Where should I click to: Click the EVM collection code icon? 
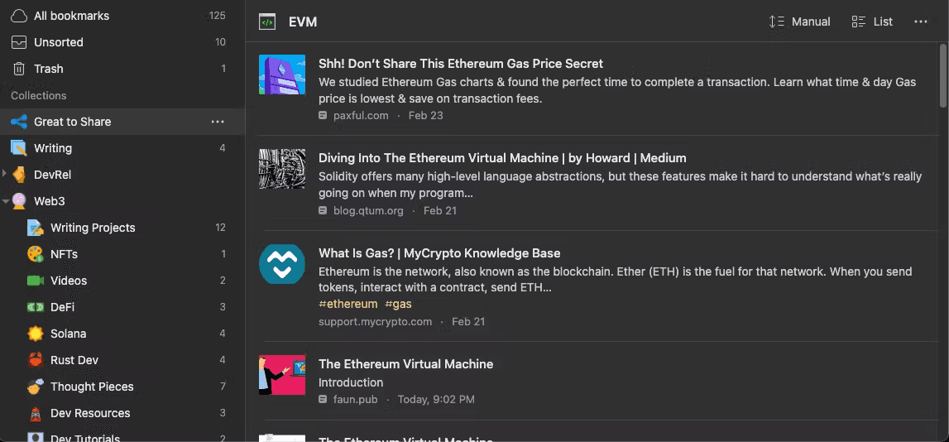267,22
